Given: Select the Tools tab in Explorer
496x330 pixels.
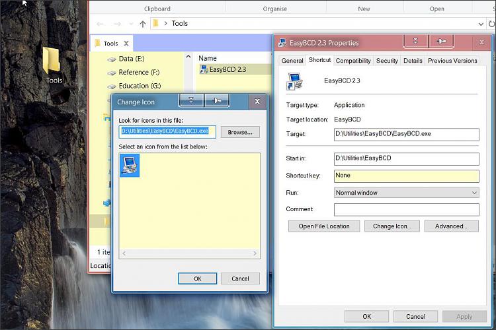Looking at the screenshot, I should pos(110,44).
